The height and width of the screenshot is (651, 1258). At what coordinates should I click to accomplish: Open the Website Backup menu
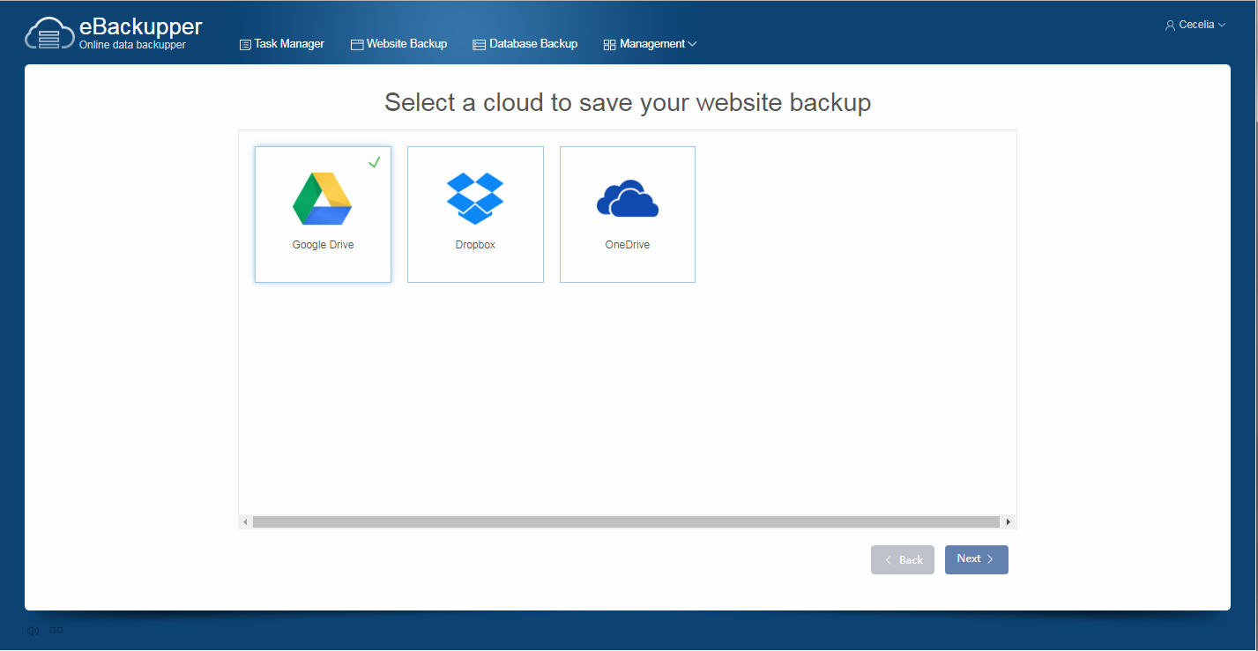(399, 44)
